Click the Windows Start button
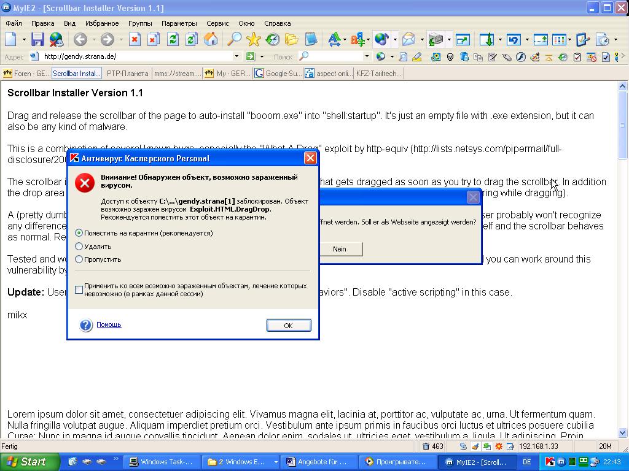The image size is (629, 471). click(x=29, y=462)
